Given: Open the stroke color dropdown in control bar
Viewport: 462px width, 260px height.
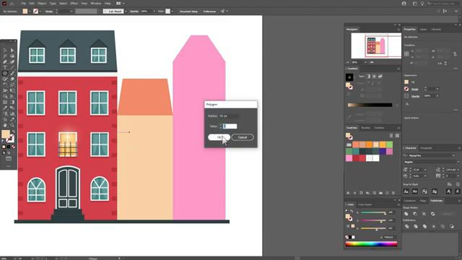Looking at the screenshot, I should coord(40,12).
